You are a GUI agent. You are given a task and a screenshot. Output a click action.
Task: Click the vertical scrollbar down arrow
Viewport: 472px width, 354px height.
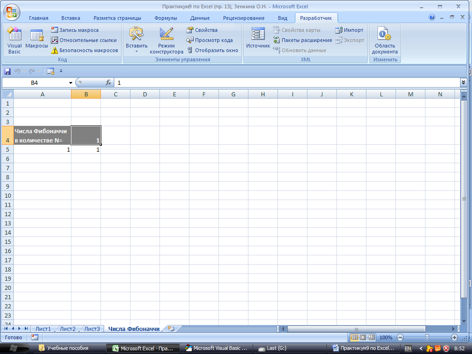464,321
